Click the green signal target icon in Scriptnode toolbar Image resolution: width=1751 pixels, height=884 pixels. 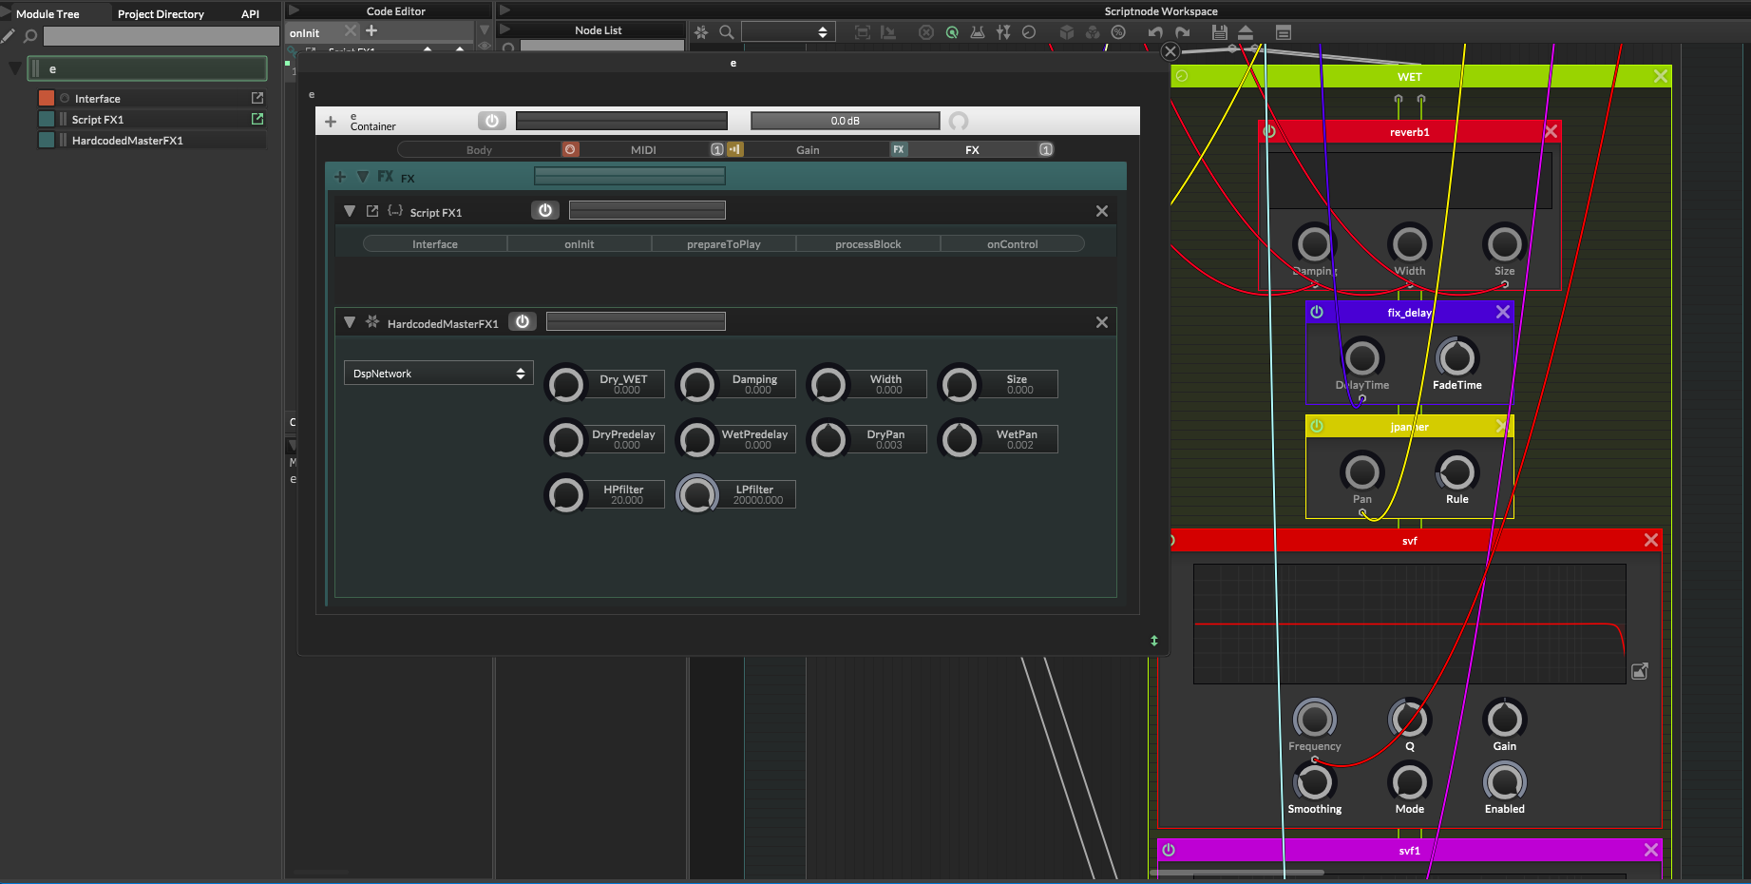pos(952,32)
